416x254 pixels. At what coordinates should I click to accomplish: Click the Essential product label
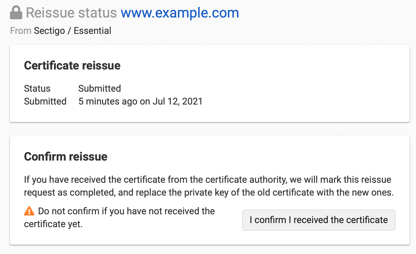click(92, 30)
